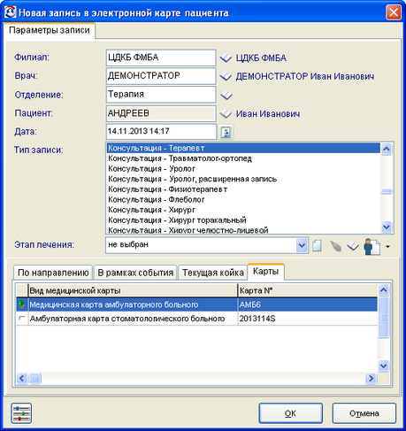The width and height of the screenshot is (406, 431).
Task: Open the calendar picker next to Дата
Action: tap(226, 132)
